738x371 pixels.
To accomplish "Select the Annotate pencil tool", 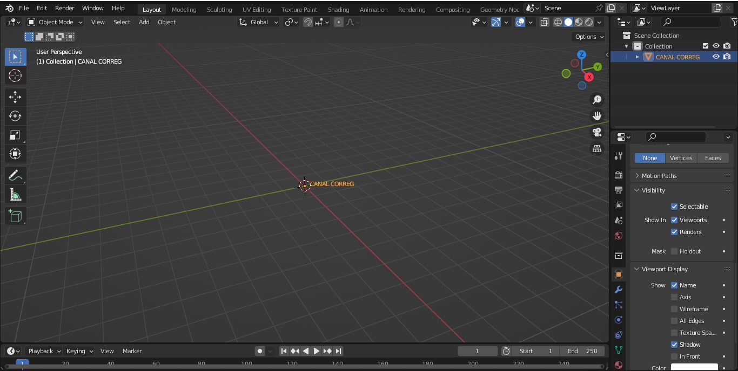I will 15,176.
